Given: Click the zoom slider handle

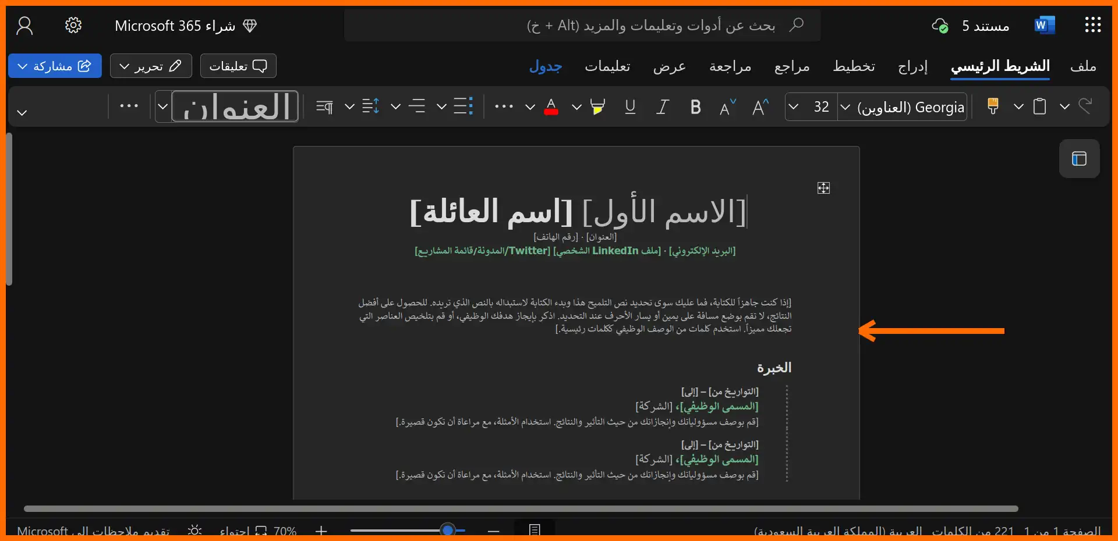Looking at the screenshot, I should point(448,530).
